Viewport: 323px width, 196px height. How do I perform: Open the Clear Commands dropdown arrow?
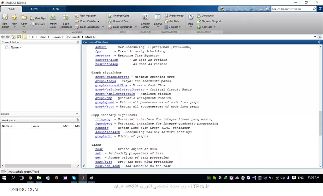[136, 27]
